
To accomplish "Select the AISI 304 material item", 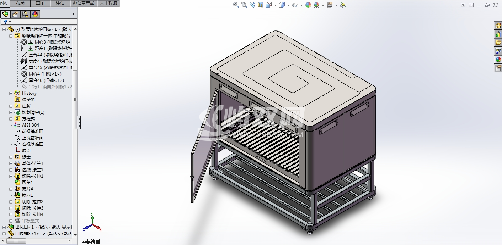I will pyautogui.click(x=27, y=125).
